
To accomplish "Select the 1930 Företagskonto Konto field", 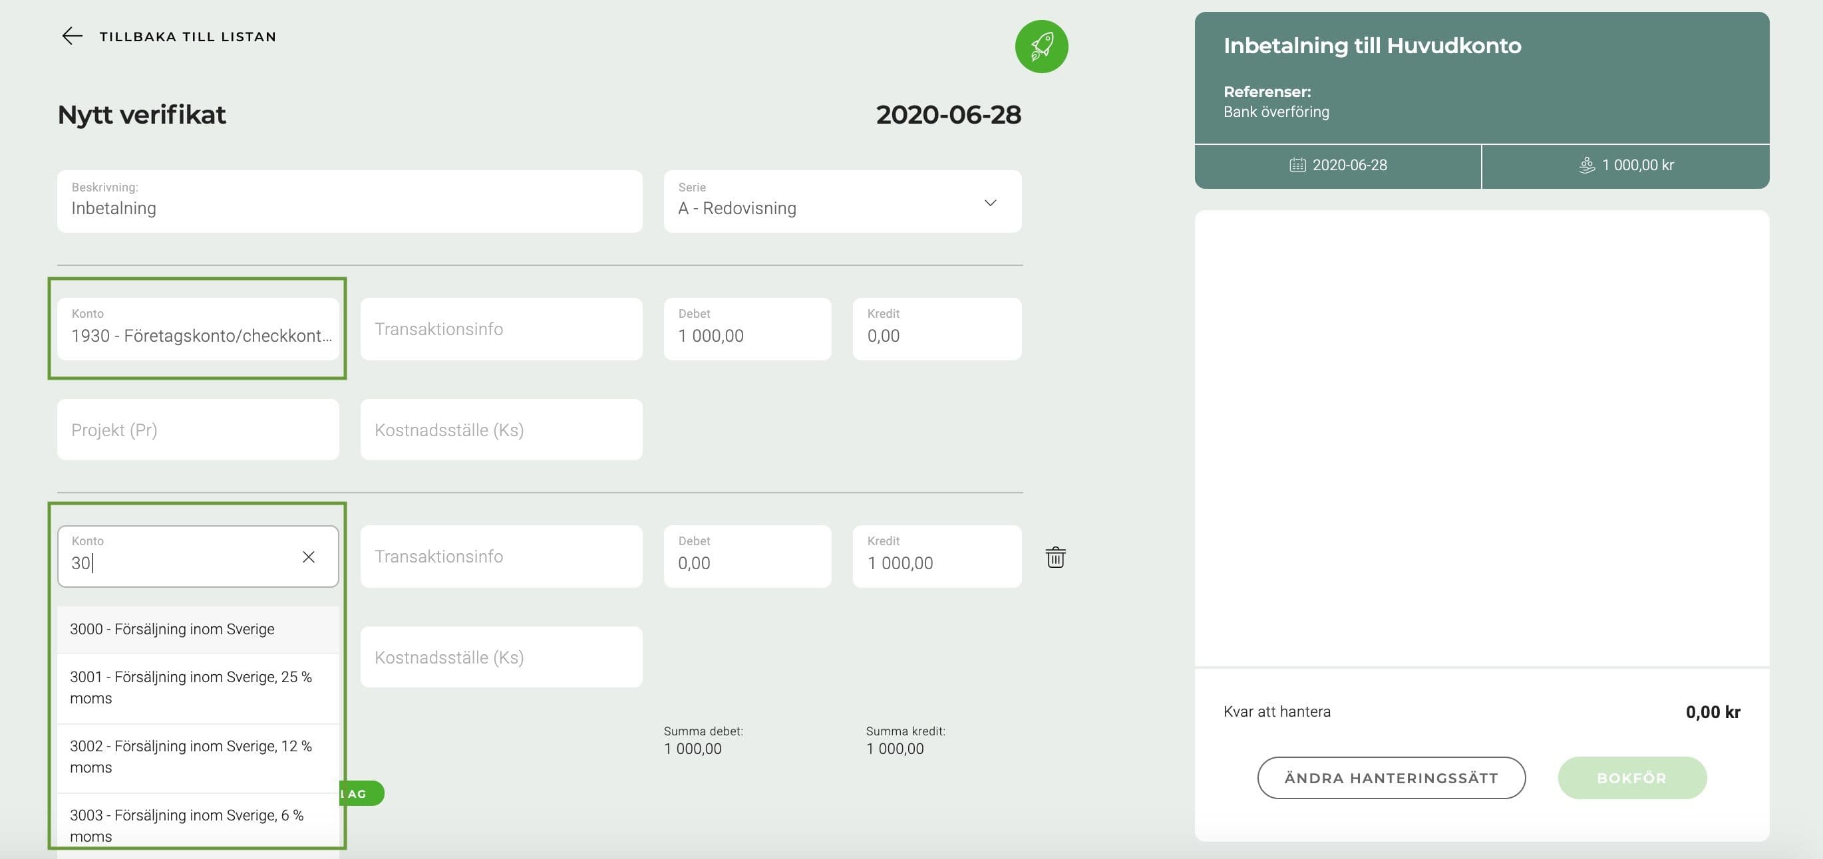I will (198, 328).
